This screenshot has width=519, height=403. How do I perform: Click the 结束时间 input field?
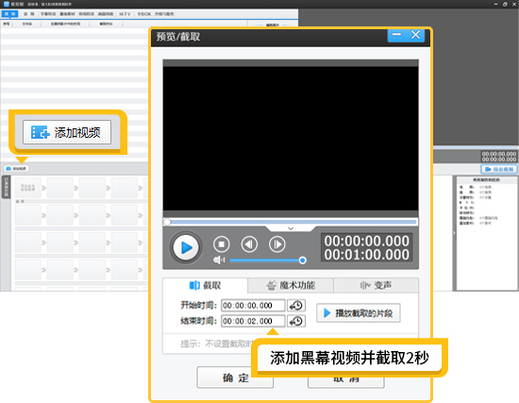click(253, 321)
